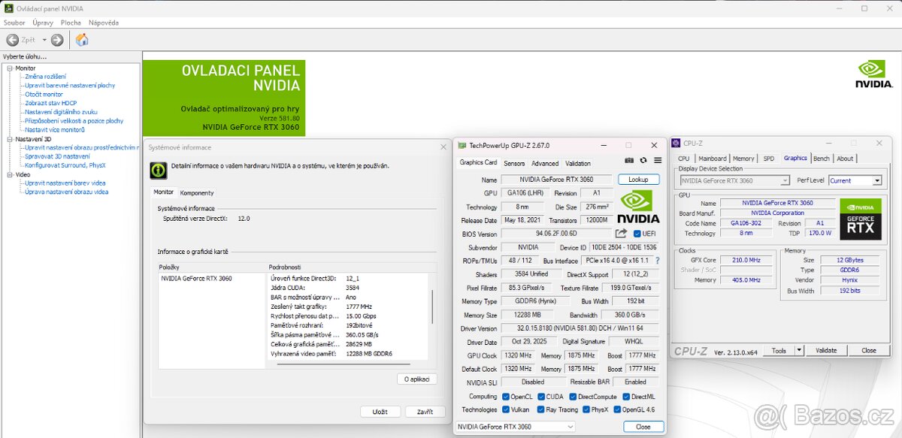Click the forward navigation arrow

57,40
